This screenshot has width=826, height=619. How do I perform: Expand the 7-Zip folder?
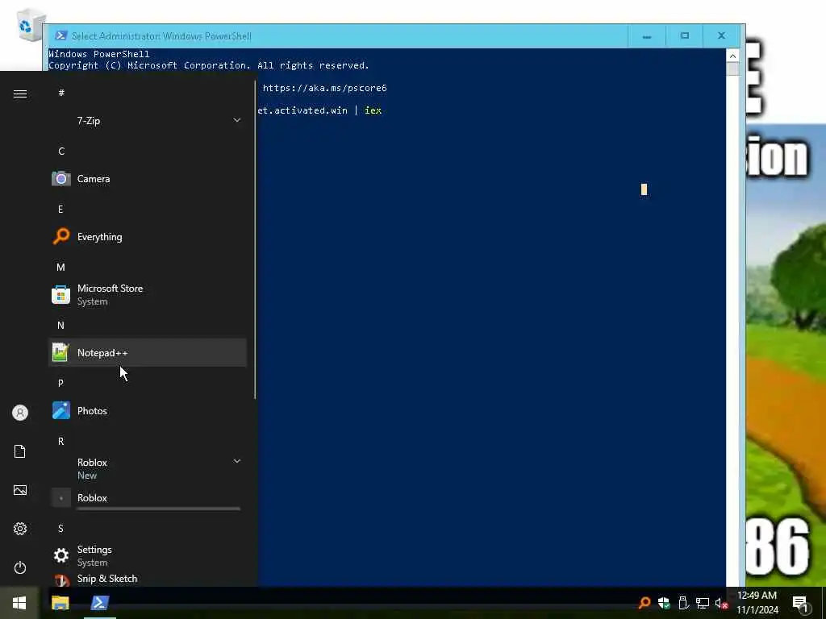click(148, 121)
